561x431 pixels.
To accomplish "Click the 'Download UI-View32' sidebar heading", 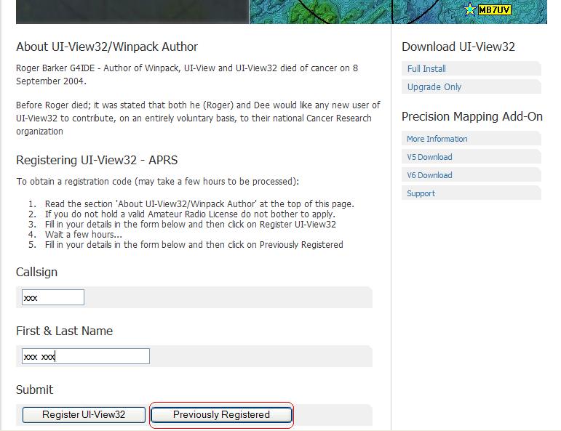I will pos(458,47).
